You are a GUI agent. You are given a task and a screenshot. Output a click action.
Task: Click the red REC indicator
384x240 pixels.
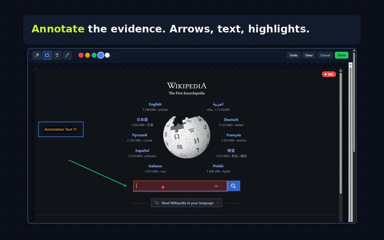329,74
